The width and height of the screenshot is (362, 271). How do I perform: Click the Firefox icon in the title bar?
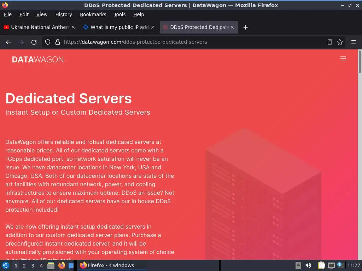[5, 5]
